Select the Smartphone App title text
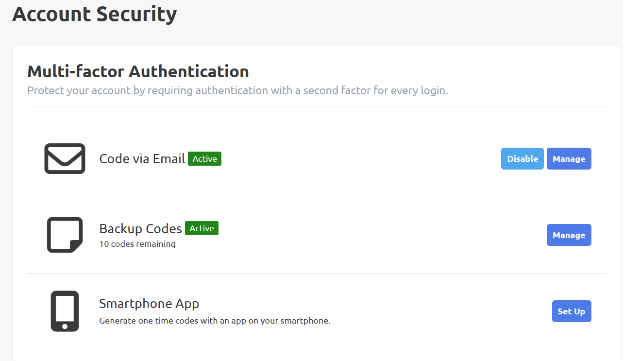623x361 pixels. (149, 304)
